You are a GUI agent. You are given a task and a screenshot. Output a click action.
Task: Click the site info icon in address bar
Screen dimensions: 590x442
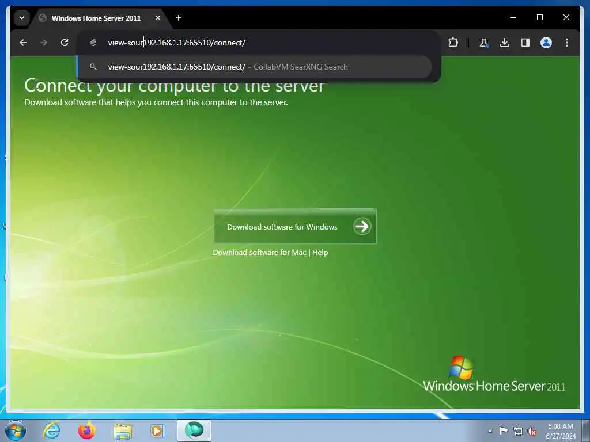click(93, 43)
